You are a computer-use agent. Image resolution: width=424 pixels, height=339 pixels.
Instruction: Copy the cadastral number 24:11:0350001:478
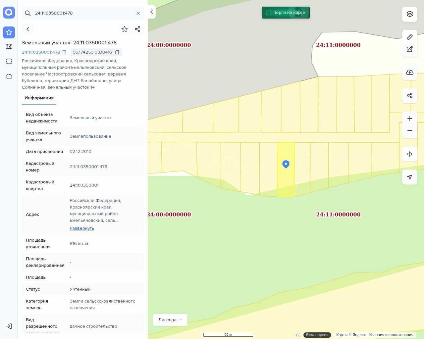pos(64,52)
